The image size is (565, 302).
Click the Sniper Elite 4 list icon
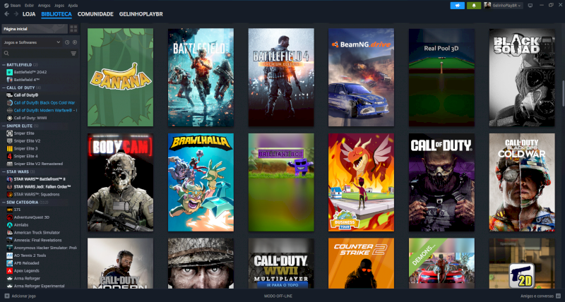10,156
